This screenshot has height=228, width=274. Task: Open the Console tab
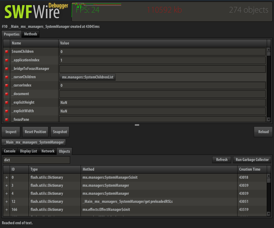click(10, 151)
